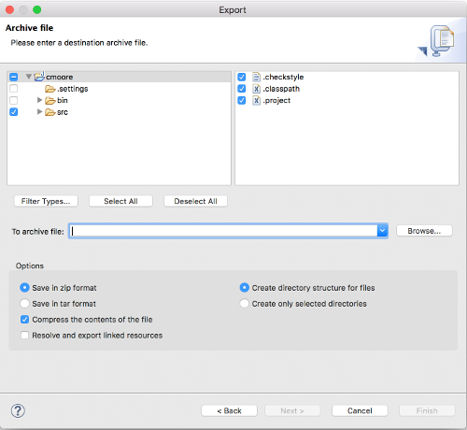Screen dimensions: 467x430
Task: Click the Select All button
Action: (x=120, y=201)
